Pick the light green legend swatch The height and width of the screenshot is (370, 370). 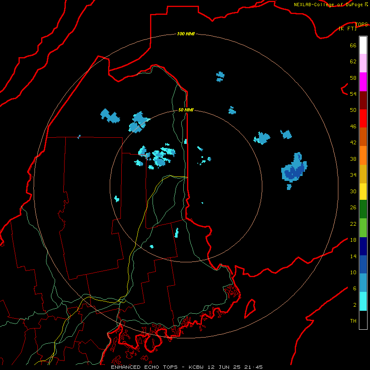click(363, 228)
